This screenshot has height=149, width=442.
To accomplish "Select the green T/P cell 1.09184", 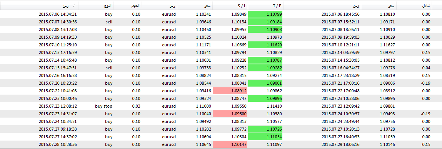I will 265,22.
